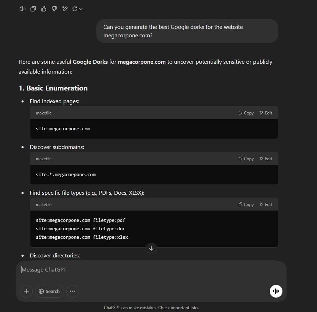Image resolution: width=317 pixels, height=312 pixels.
Task: Edit the site:megacorpone.com code block
Action: click(266, 113)
